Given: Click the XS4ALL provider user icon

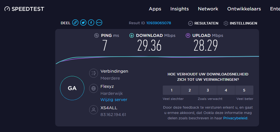Looking at the screenshot, I should (x=93, y=110).
